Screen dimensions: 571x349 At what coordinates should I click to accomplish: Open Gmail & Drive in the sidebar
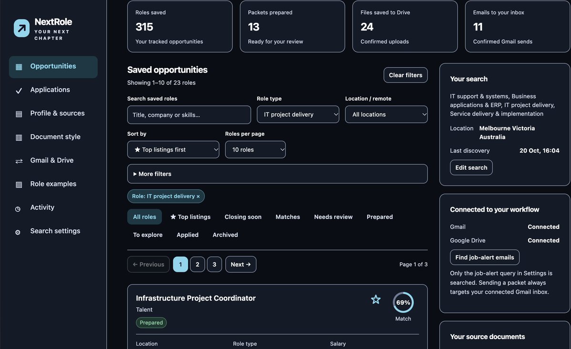pyautogui.click(x=53, y=161)
